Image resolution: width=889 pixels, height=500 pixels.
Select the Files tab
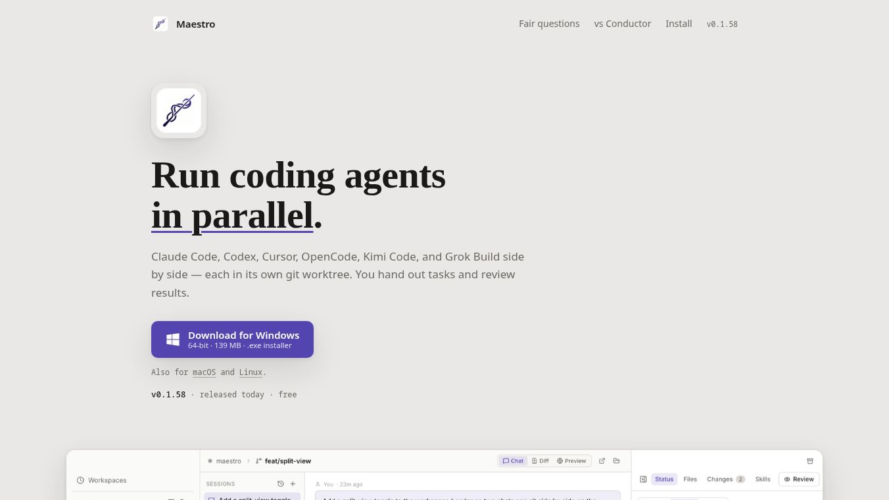[690, 480]
